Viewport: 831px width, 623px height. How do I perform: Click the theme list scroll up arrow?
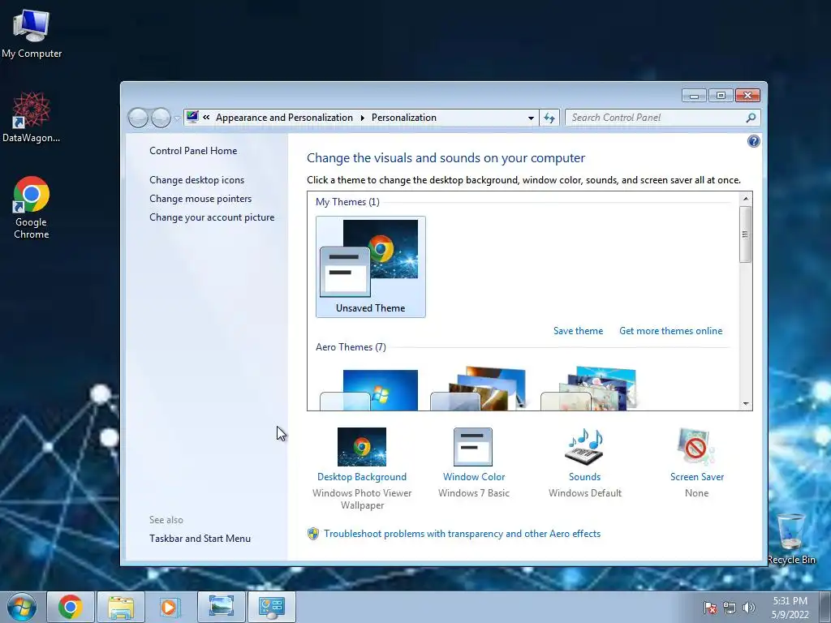(746, 199)
